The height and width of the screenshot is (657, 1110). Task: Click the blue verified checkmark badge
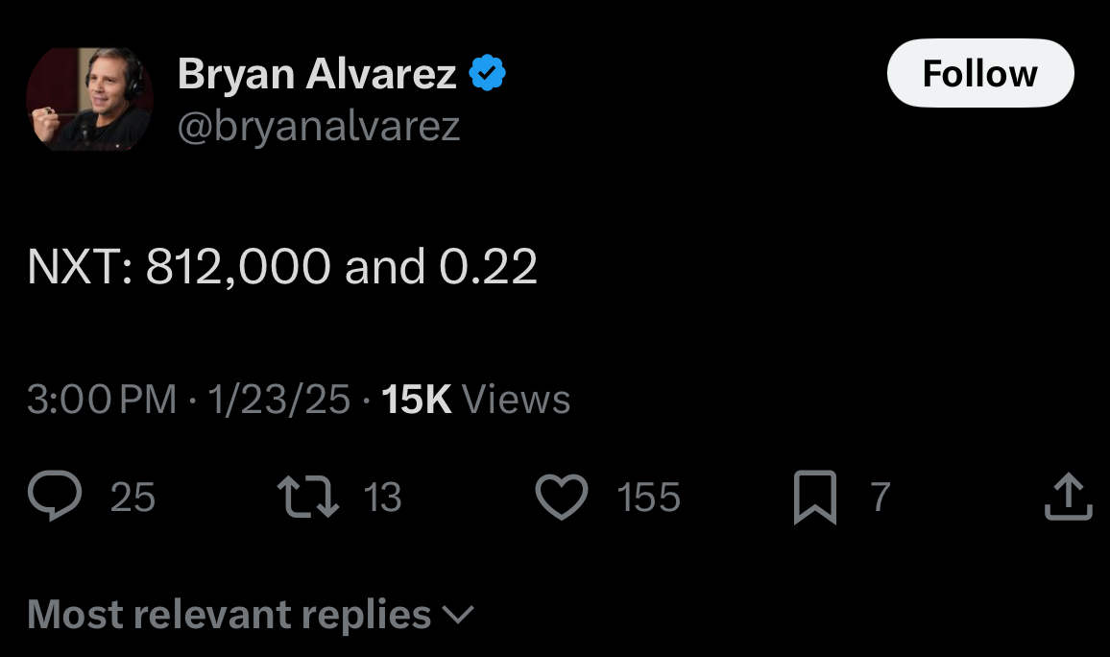[488, 74]
